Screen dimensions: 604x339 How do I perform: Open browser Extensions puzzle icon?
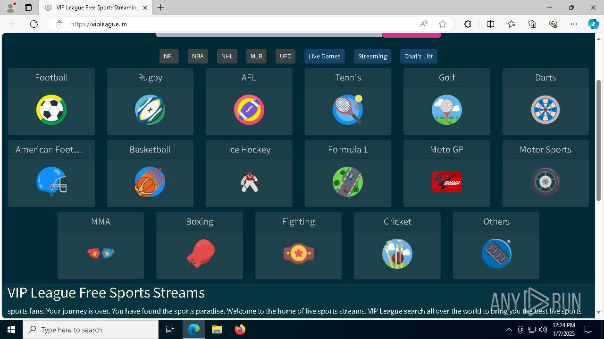point(468,24)
